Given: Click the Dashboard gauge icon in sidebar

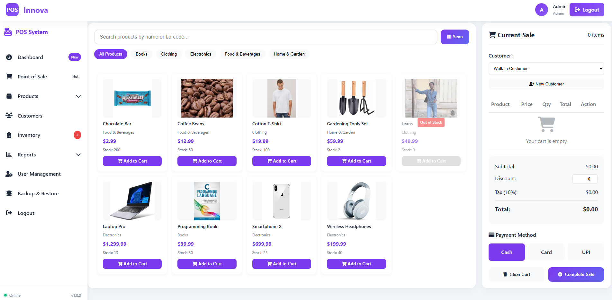Looking at the screenshot, I should click(x=9, y=57).
